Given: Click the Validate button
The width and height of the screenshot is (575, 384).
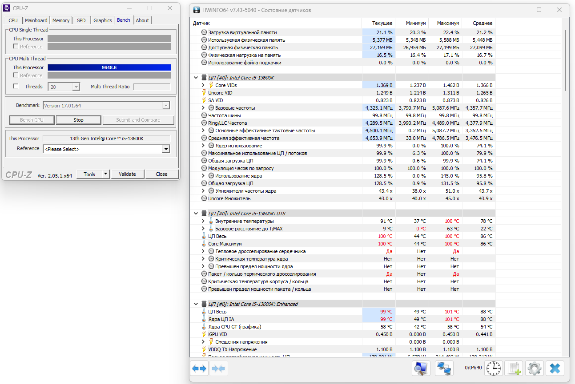Looking at the screenshot, I should pos(127,174).
